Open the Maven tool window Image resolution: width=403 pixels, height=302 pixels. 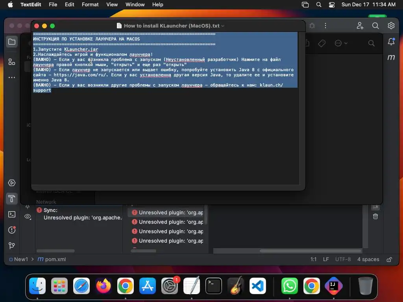[x=391, y=57]
